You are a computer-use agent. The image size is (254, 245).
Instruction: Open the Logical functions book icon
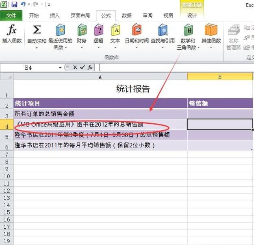98,30
